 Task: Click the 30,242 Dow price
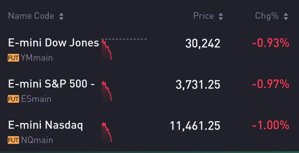click(x=203, y=44)
